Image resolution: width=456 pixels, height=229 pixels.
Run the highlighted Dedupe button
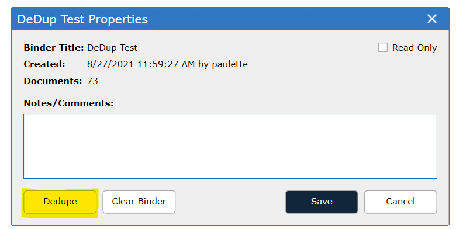[x=60, y=202]
